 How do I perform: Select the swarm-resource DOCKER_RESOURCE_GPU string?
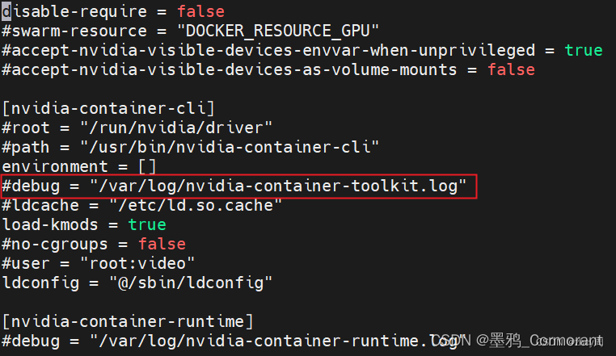278,31
